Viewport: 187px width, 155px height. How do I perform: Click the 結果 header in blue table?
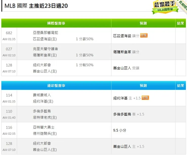[x=180, y=86]
